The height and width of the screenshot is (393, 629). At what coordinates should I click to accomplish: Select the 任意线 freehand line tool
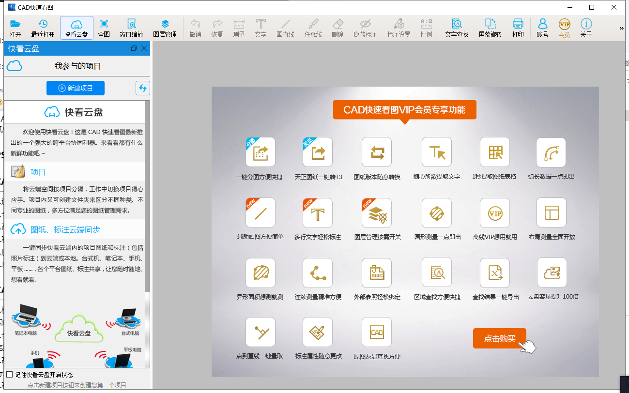tap(313, 28)
